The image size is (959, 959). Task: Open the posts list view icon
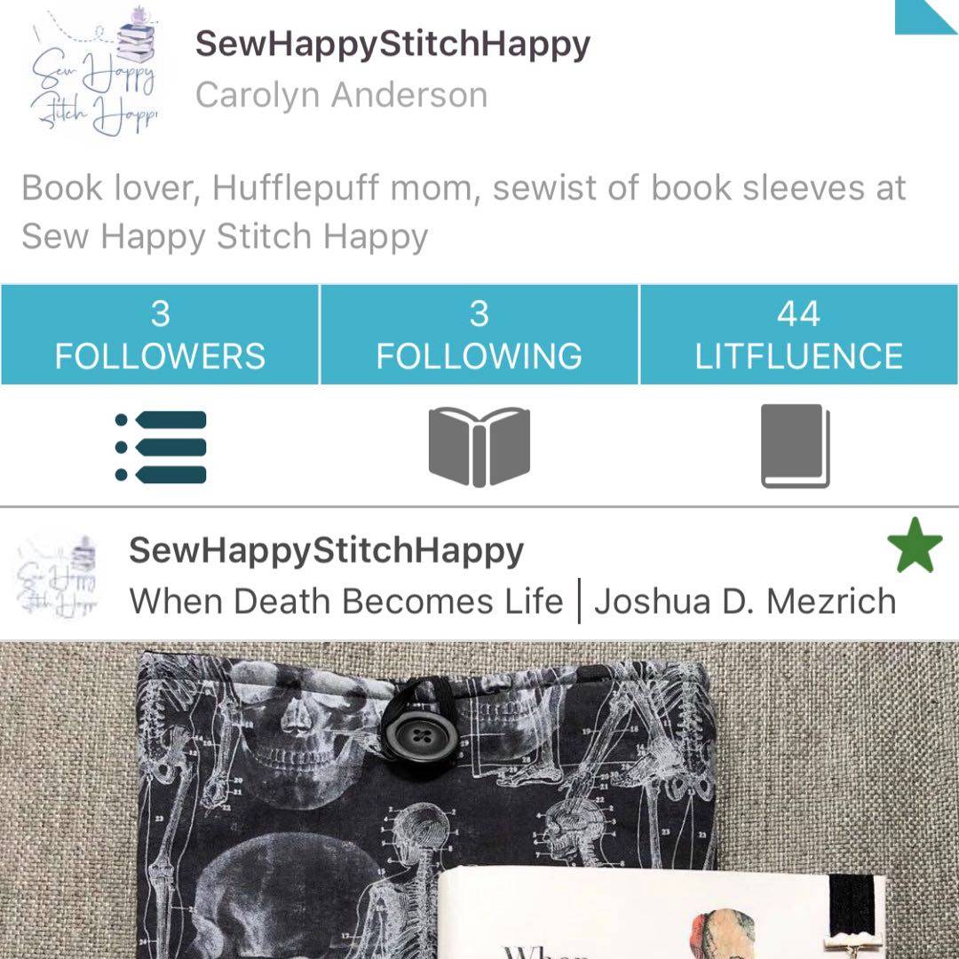point(161,447)
